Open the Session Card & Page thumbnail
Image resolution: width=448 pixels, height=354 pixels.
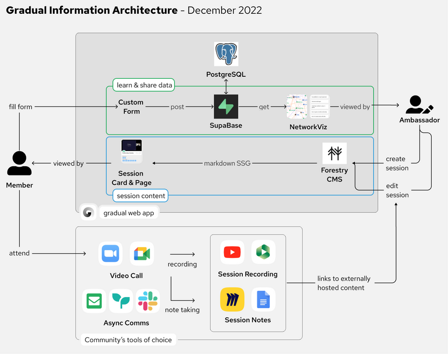coord(131,152)
